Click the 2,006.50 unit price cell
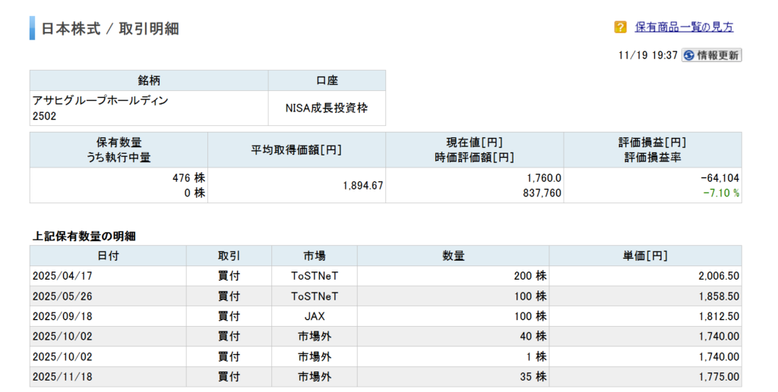Viewport: 778px width, 392px height. 718,276
